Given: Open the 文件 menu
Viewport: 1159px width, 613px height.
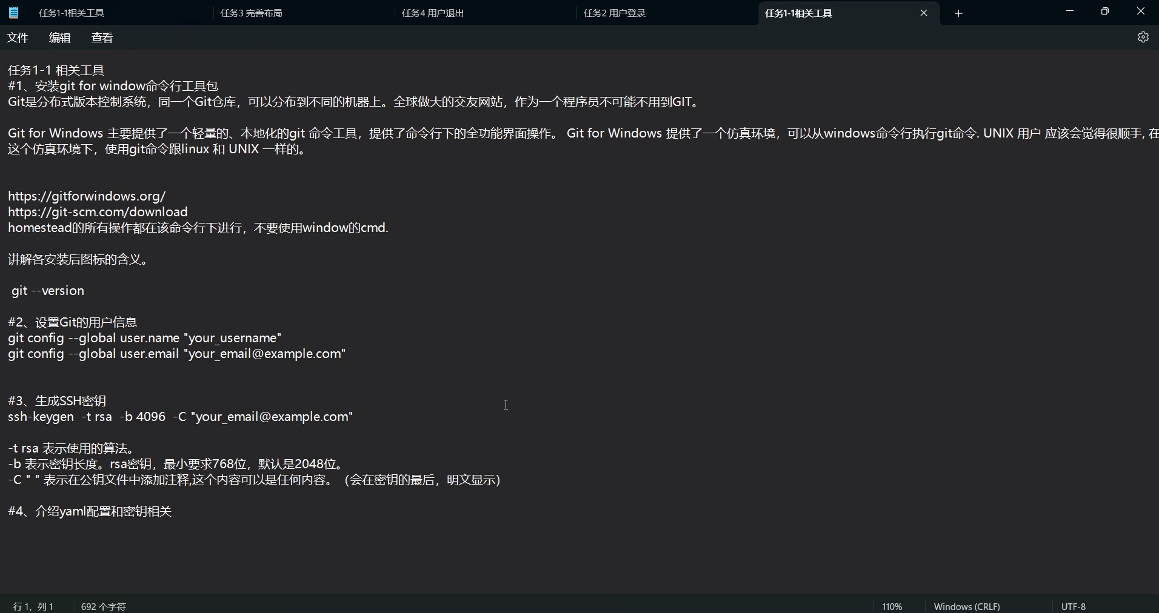Looking at the screenshot, I should tap(17, 38).
